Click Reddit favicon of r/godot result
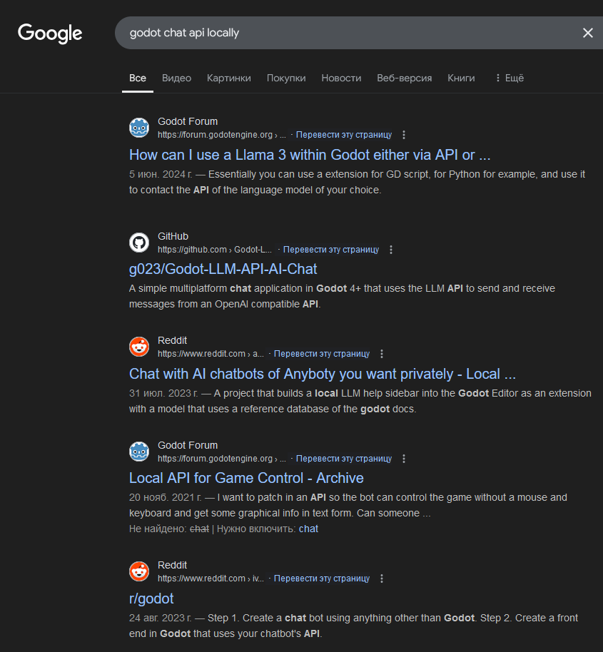603x652 pixels. click(x=139, y=571)
